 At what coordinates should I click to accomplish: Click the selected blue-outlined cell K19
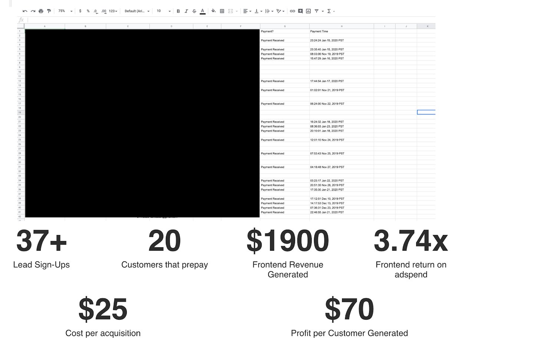click(426, 112)
